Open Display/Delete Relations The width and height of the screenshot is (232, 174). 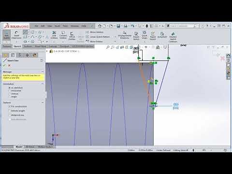[x=125, y=35]
